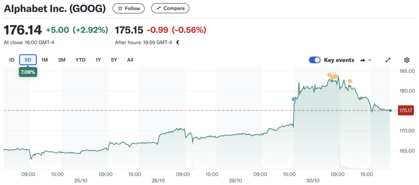
Task: Toggle the Key events switch
Action: coord(315,60)
